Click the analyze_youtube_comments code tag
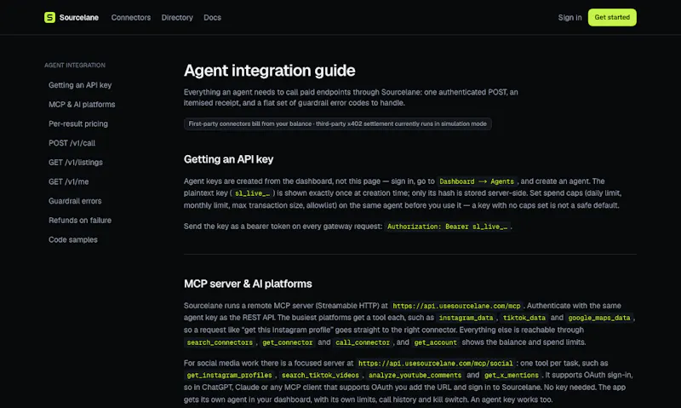The image size is (681, 408). click(x=415, y=376)
